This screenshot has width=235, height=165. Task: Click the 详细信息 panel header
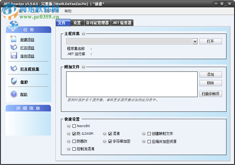pyautogui.click(x=28, y=108)
